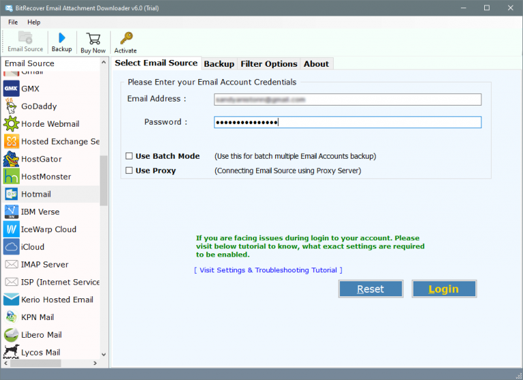Open Visit Settings & Troubleshooting Tutorial link

[x=268, y=270]
